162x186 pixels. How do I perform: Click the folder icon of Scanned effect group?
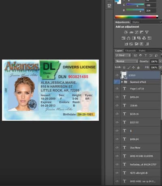click(x=126, y=82)
